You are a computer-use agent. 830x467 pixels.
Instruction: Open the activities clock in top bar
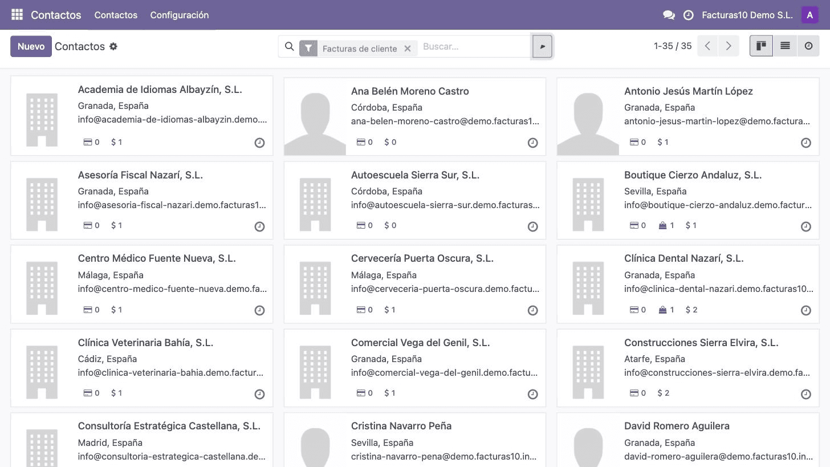(x=688, y=15)
